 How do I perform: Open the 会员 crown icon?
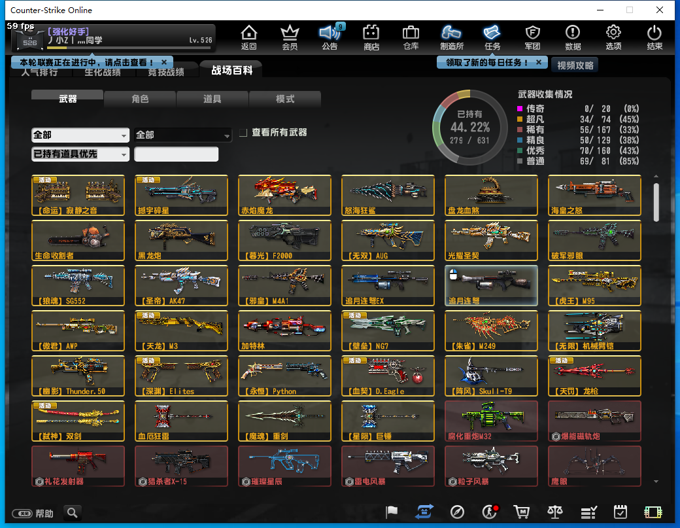(x=290, y=37)
